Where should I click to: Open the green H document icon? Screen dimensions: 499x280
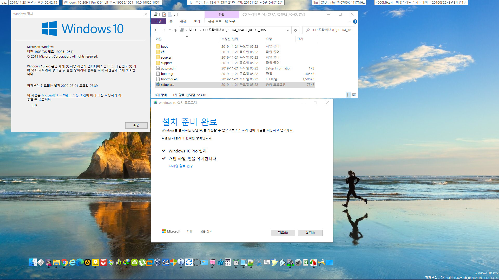click(306, 263)
